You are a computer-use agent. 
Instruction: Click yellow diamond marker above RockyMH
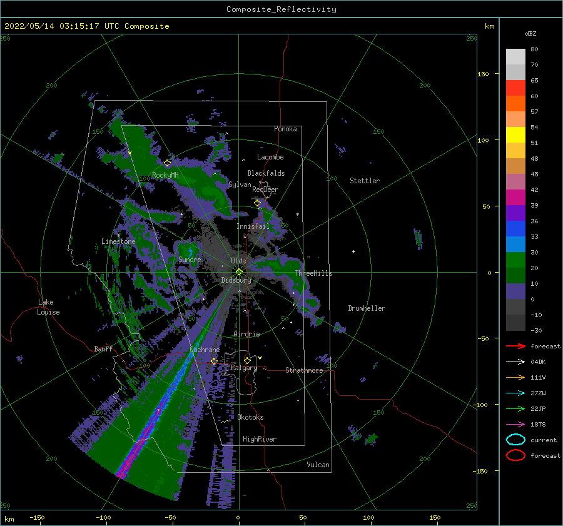[x=167, y=163]
